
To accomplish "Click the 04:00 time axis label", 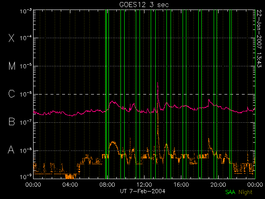I will 70,184.
